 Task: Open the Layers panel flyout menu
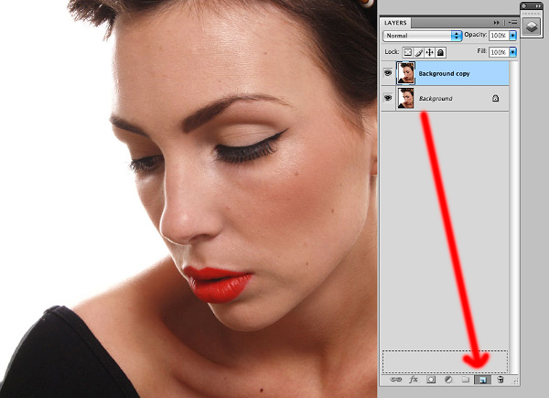pos(513,22)
